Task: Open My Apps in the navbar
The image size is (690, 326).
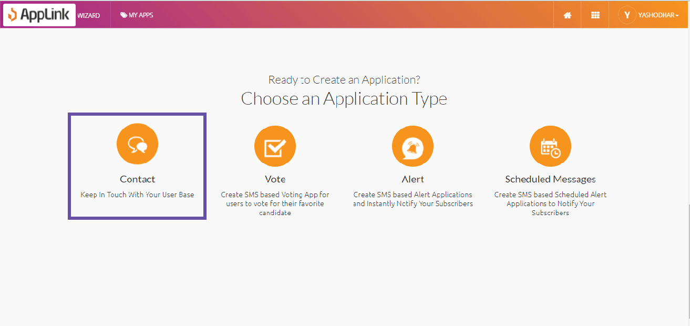Action: 137,15
